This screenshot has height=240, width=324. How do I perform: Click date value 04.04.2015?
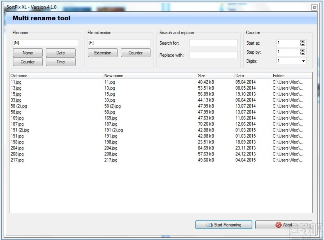click(245, 160)
